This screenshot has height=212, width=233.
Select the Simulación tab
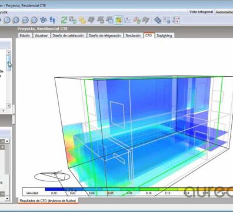[133, 35]
